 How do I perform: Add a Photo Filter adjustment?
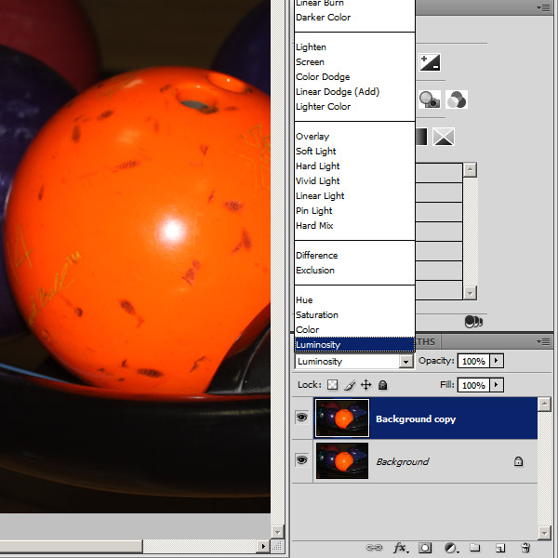(429, 100)
